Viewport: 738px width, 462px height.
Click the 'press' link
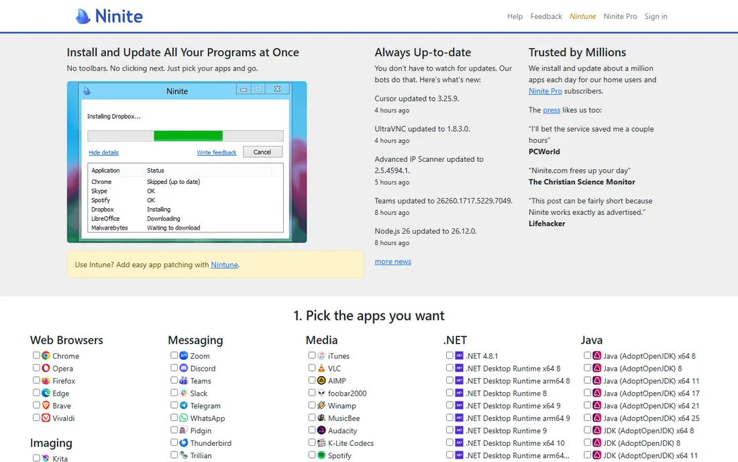coord(551,109)
